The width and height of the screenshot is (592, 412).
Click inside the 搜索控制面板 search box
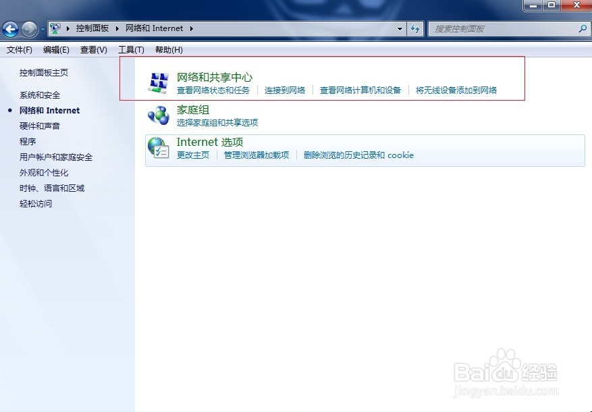click(506, 29)
